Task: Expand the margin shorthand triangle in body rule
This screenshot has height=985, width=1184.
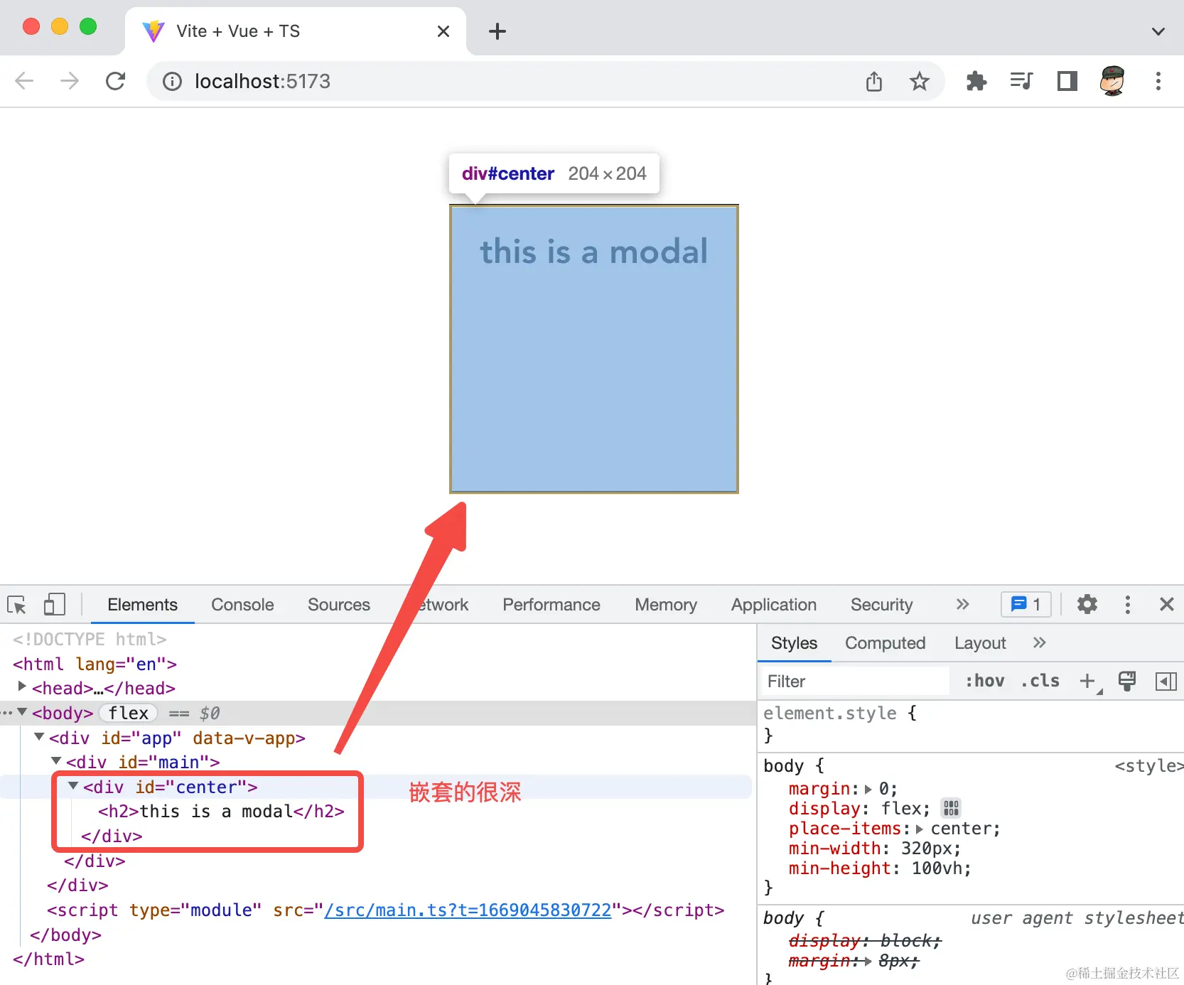Action: [868, 789]
